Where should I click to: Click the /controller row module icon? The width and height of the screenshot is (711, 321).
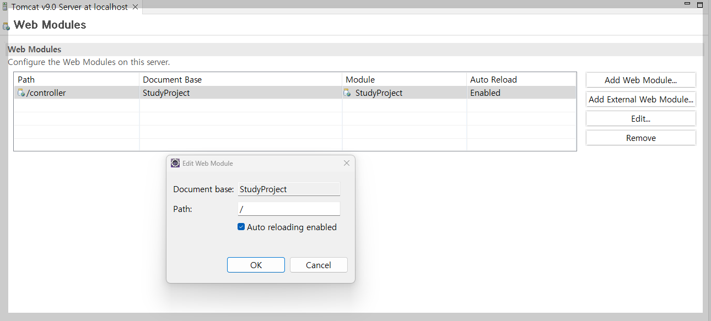[x=21, y=93]
